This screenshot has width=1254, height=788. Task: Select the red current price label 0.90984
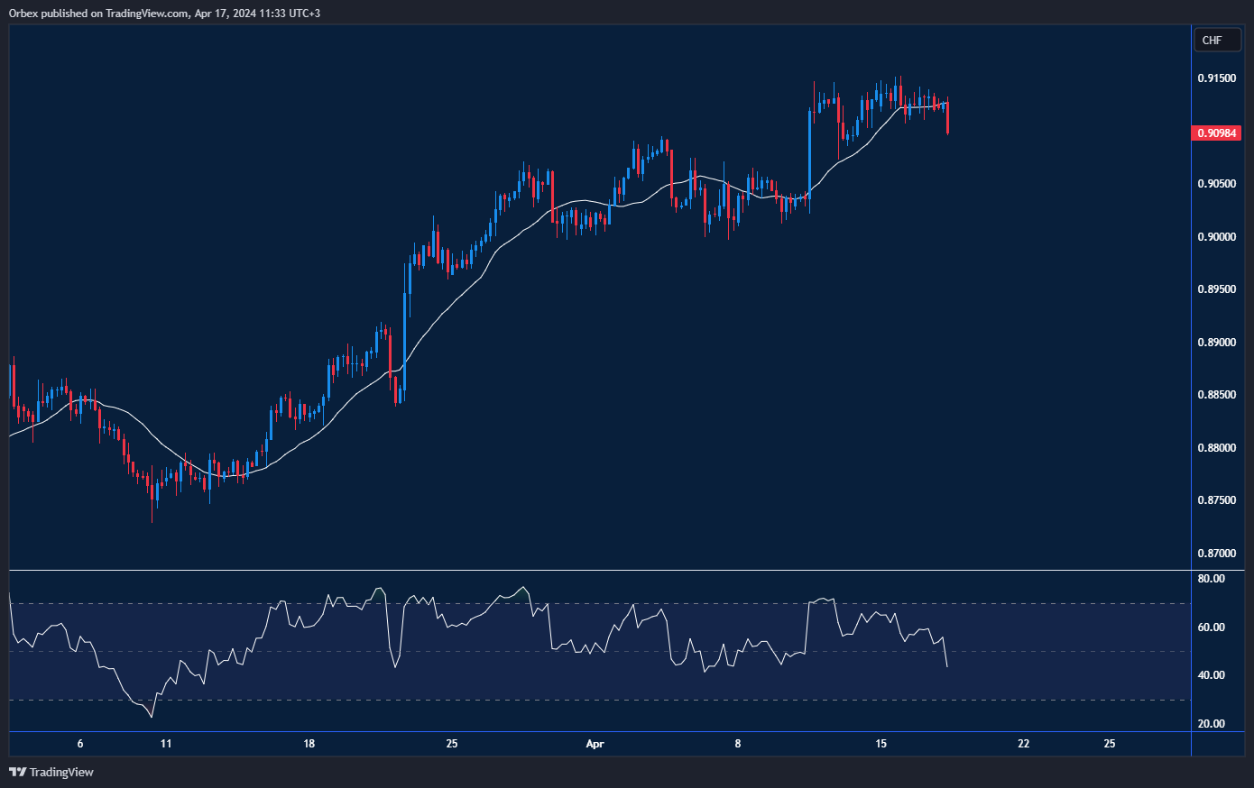point(1215,133)
